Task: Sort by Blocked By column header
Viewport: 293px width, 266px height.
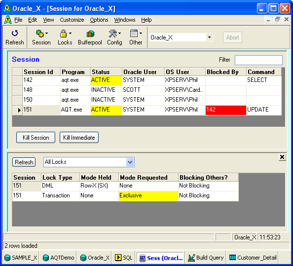Action: 226,72
